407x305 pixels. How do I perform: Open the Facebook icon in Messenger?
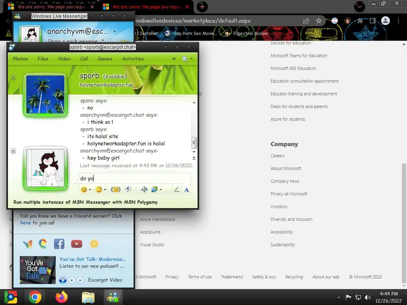click(59, 244)
